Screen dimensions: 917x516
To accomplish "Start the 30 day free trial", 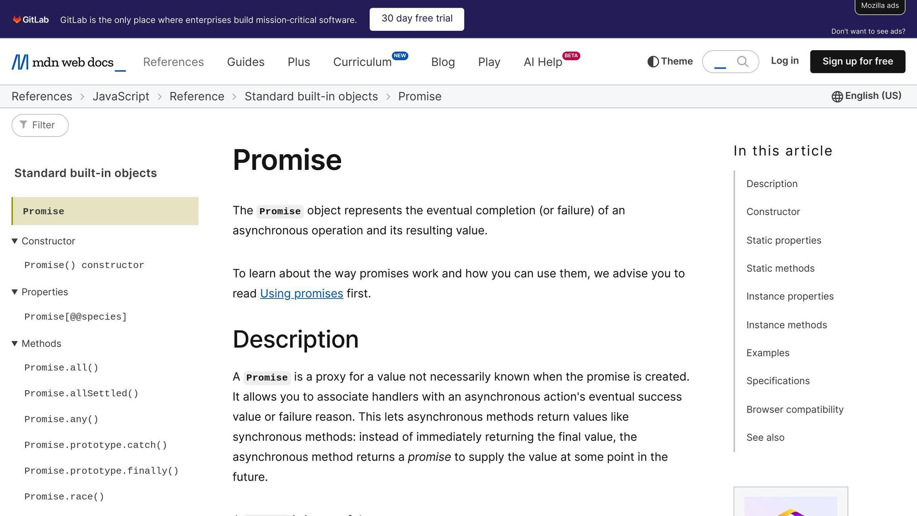I will tap(416, 19).
